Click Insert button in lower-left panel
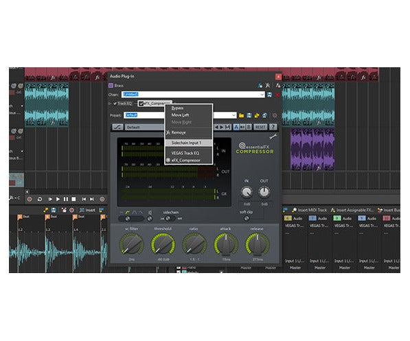This screenshot has width=410, height=341. coord(88,210)
